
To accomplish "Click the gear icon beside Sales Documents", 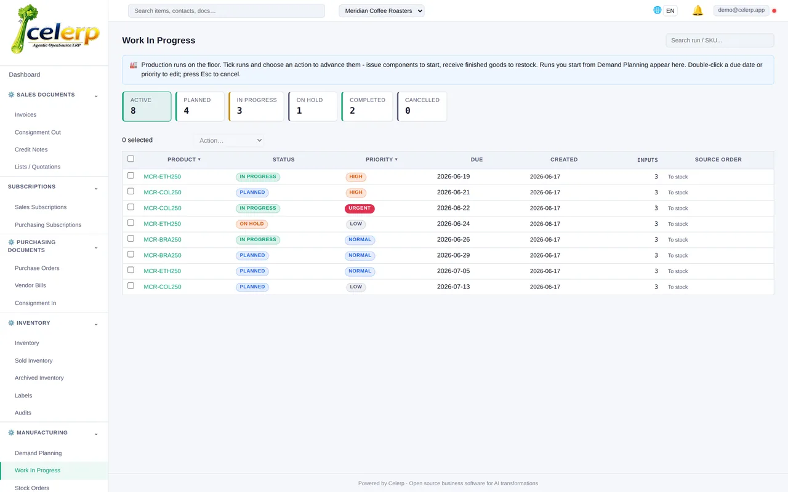I will [11, 95].
